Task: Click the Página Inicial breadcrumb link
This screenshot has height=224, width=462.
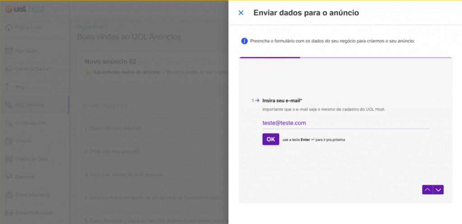Action: coord(90,27)
